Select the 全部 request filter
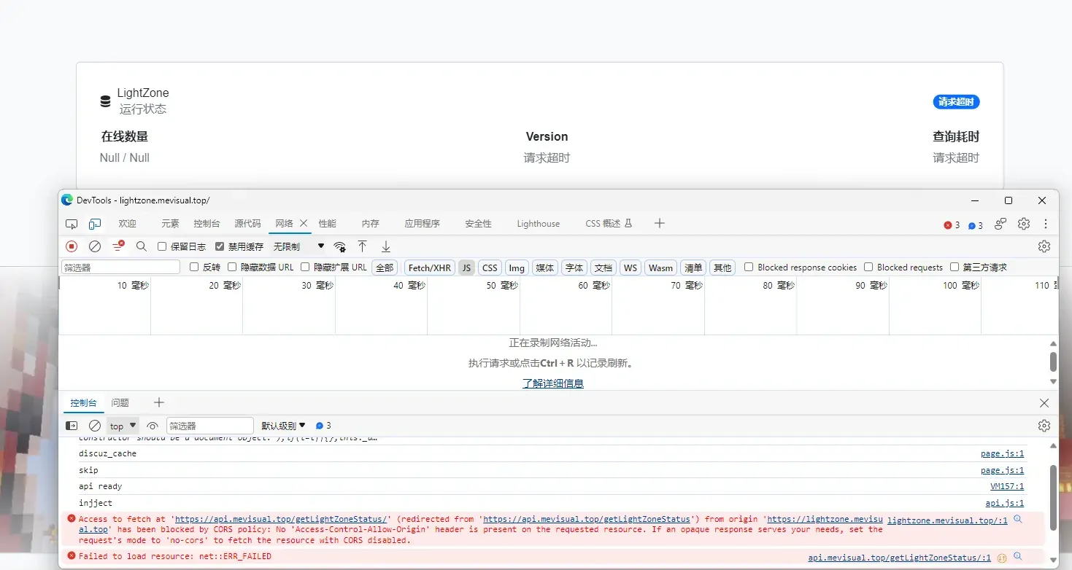The width and height of the screenshot is (1072, 570). [385, 268]
